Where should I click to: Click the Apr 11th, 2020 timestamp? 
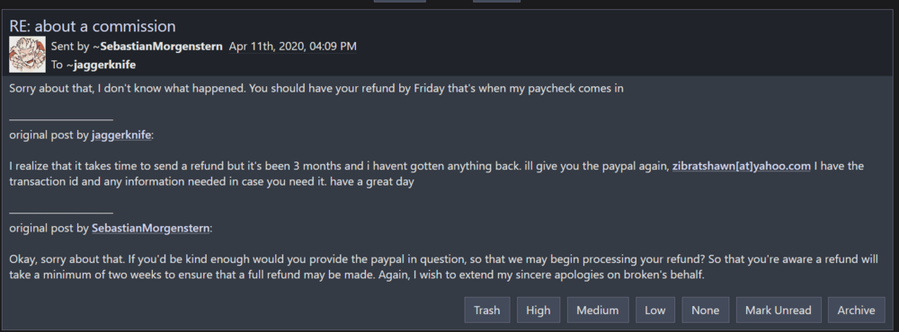pos(292,47)
